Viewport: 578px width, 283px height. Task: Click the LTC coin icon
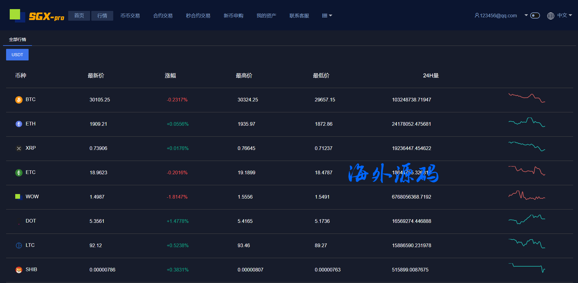19,245
